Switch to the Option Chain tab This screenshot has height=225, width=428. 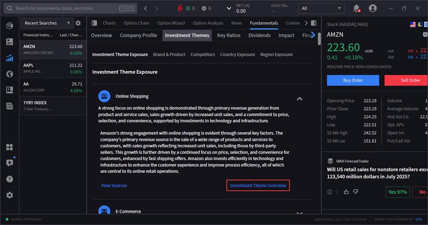click(137, 23)
